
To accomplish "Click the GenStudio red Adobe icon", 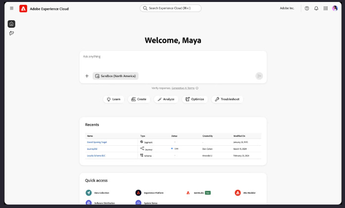I will [x=188, y=193].
